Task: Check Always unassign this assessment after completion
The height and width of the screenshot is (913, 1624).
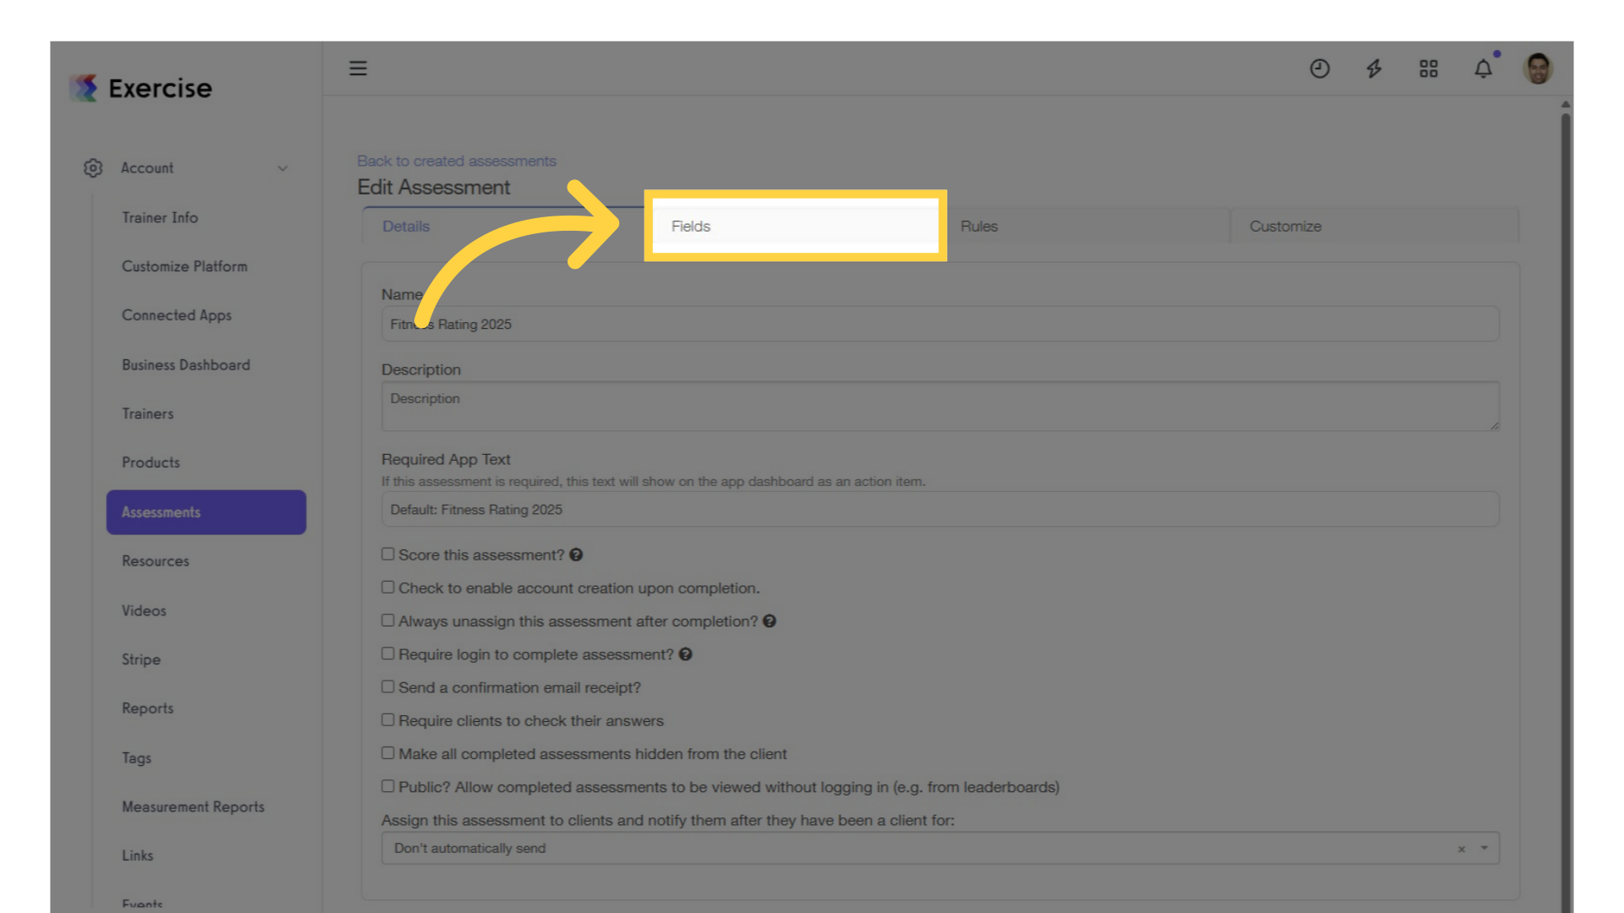Action: [387, 621]
